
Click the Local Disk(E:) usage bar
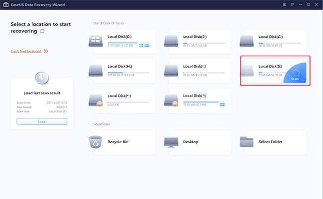click(204, 43)
